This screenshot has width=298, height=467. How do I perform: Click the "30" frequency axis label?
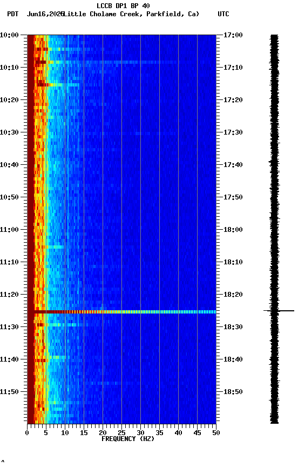pyautogui.click(x=140, y=433)
